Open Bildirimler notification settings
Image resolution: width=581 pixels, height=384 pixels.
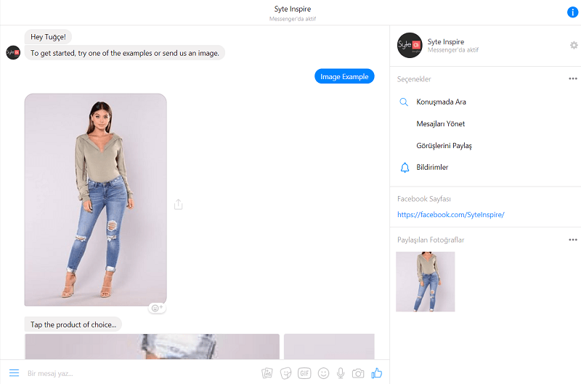tap(432, 168)
